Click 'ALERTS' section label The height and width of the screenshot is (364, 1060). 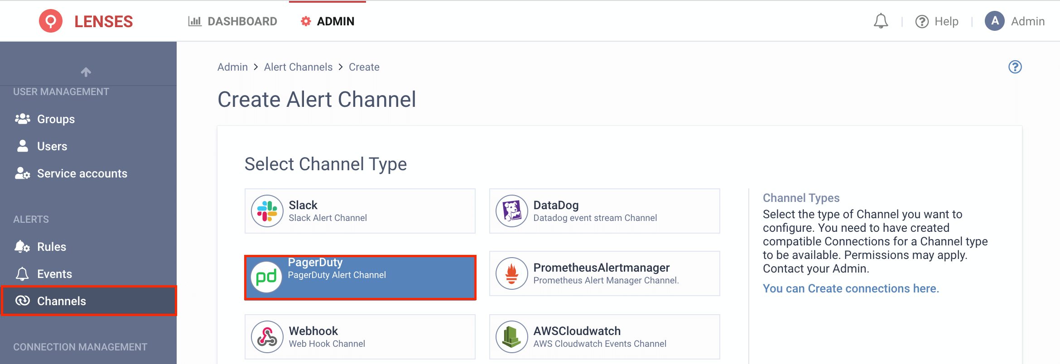[31, 219]
